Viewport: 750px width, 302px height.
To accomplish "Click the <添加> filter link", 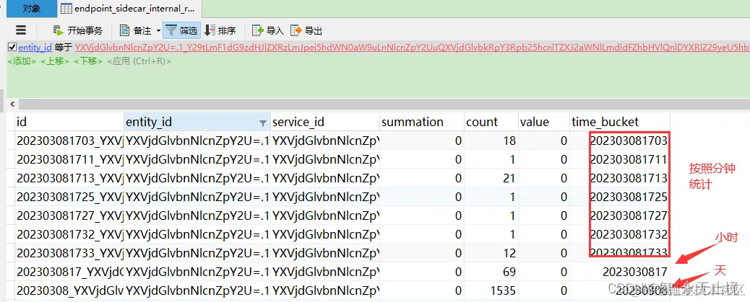I will [22, 61].
